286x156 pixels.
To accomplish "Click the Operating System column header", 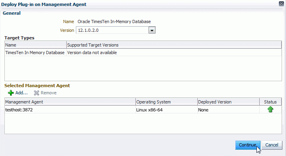I will click(166, 102).
